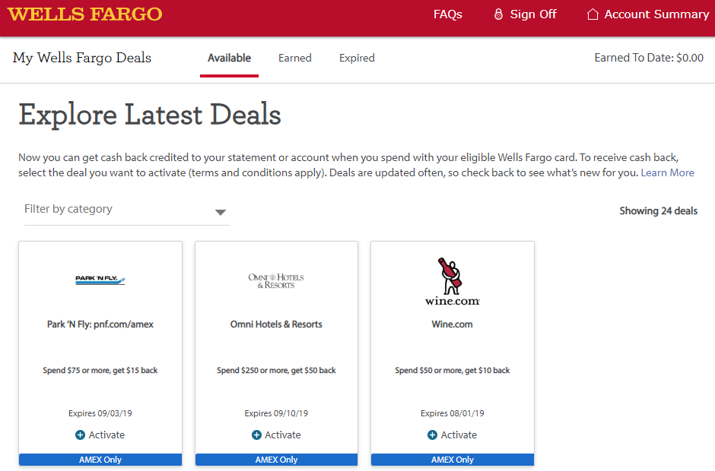Image resolution: width=715 pixels, height=471 pixels.
Task: Click the Park 'N Fly brand logo
Action: pos(100,279)
